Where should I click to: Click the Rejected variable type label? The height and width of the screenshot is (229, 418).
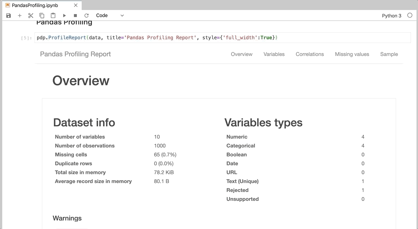pos(237,190)
